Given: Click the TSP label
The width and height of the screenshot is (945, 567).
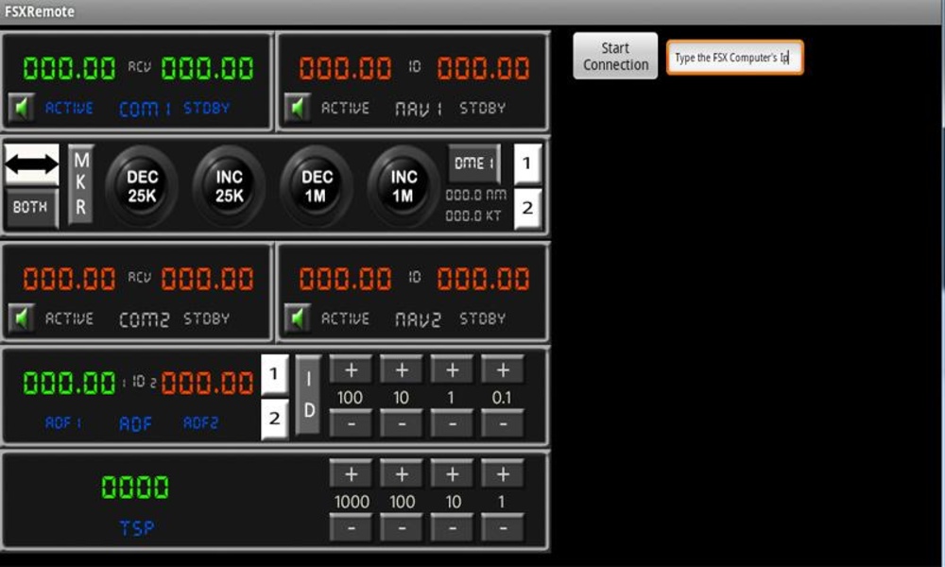Looking at the screenshot, I should (137, 528).
